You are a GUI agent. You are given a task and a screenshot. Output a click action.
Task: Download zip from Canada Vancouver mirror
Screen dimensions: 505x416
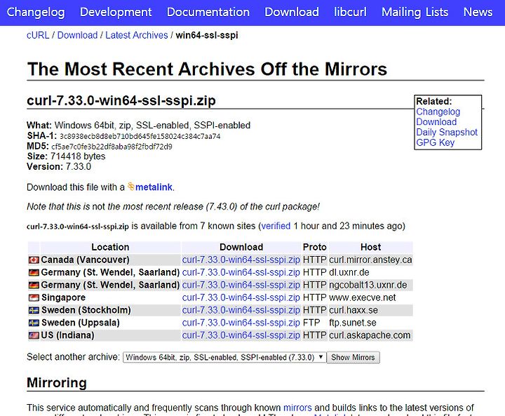point(241,260)
